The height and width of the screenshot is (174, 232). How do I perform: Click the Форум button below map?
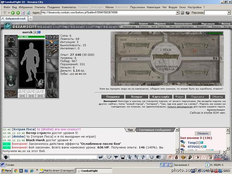point(179,97)
